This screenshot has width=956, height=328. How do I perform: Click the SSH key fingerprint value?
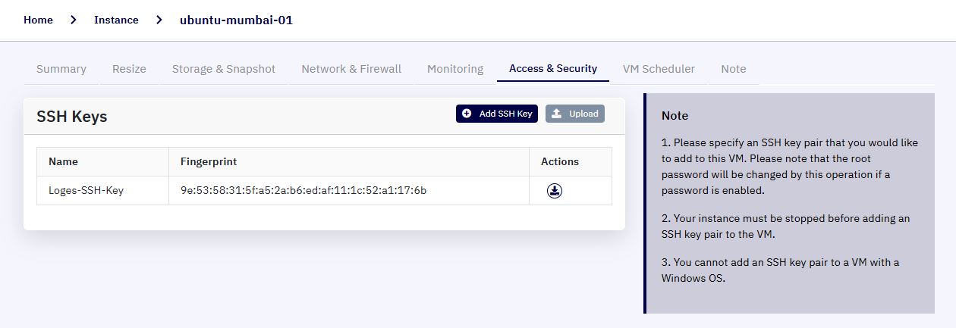click(x=303, y=191)
